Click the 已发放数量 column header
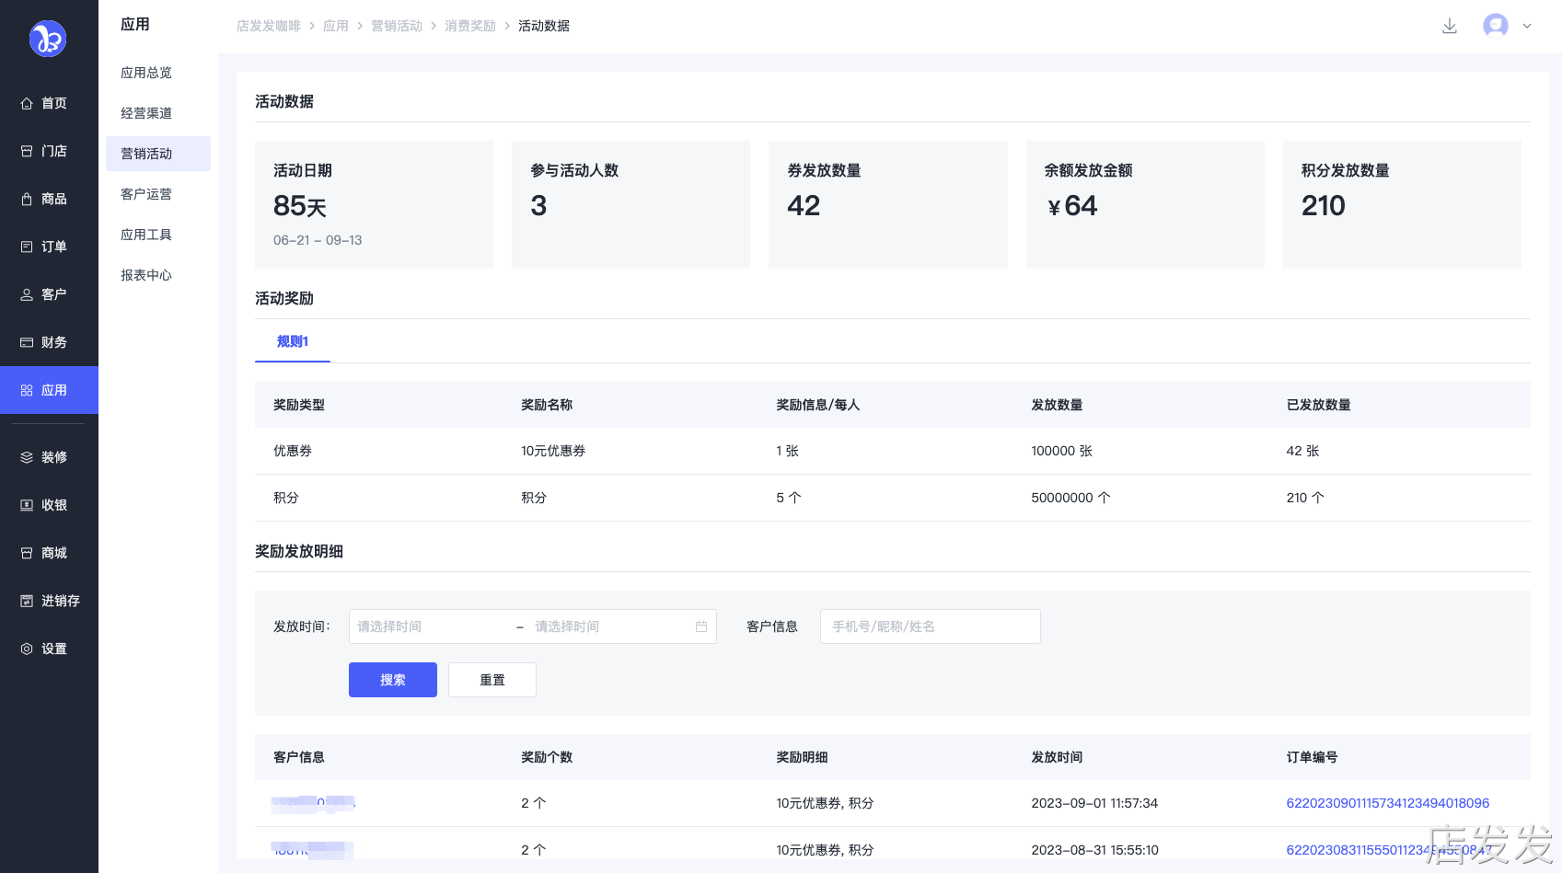1562x873 pixels. [x=1318, y=405]
